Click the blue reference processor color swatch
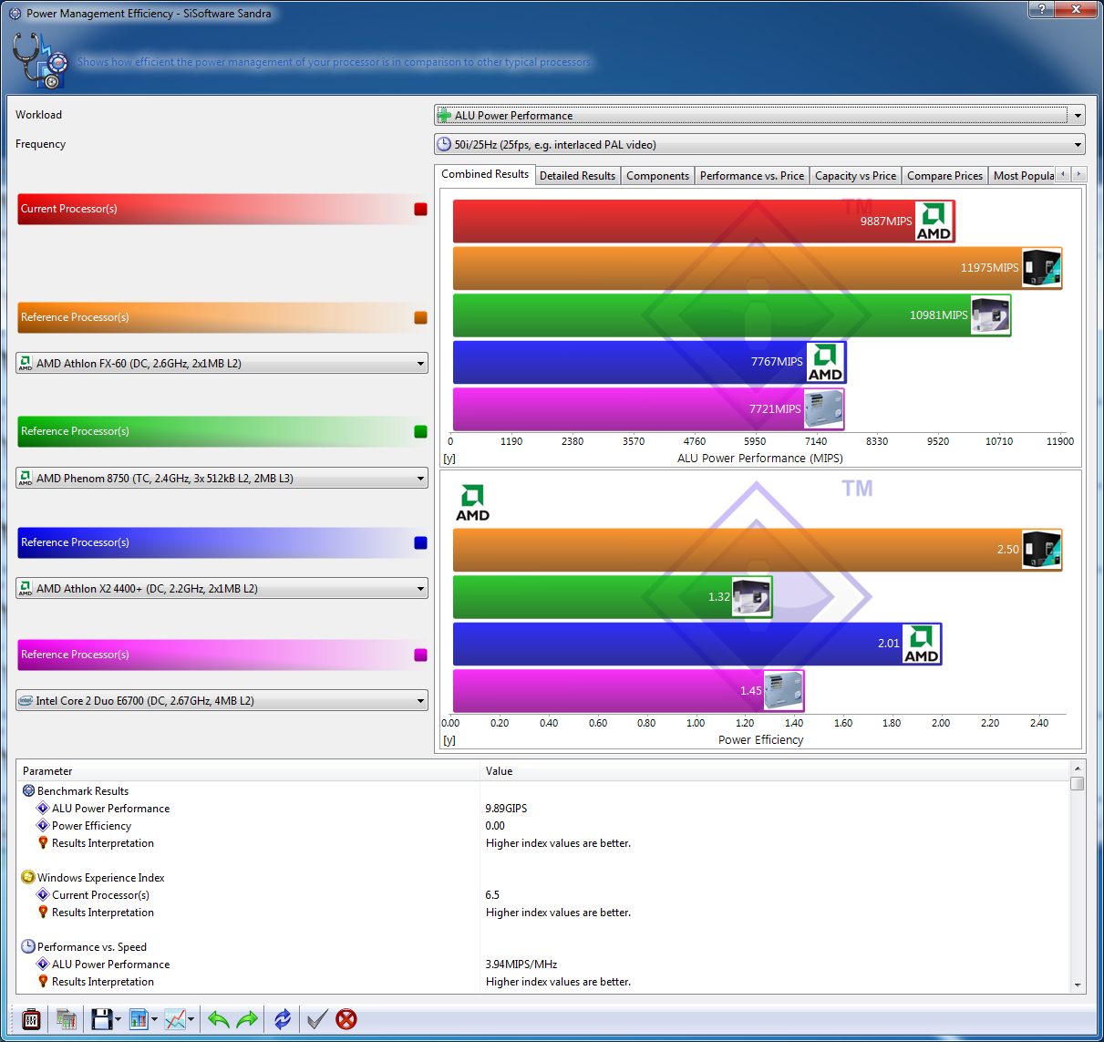Screen dimensions: 1104x1042 (420, 542)
